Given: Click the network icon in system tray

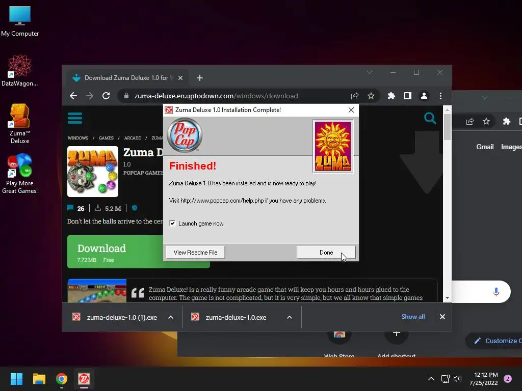Looking at the screenshot, I should (445, 379).
